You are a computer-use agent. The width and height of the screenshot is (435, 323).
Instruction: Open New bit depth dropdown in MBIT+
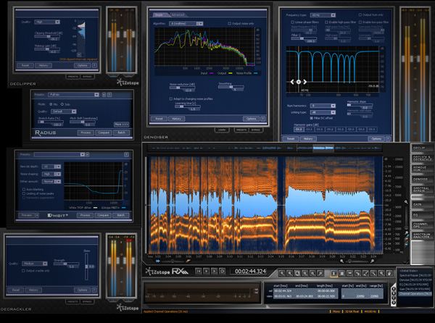click(x=51, y=167)
